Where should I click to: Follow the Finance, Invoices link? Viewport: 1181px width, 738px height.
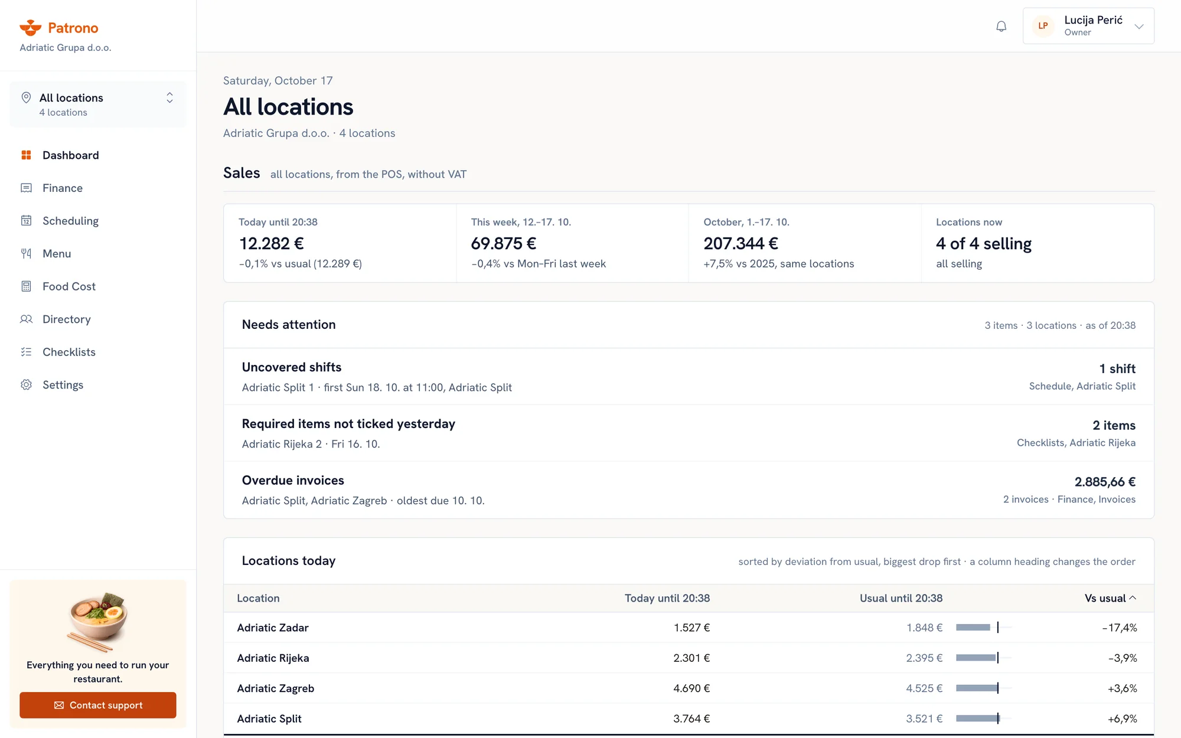point(1097,499)
